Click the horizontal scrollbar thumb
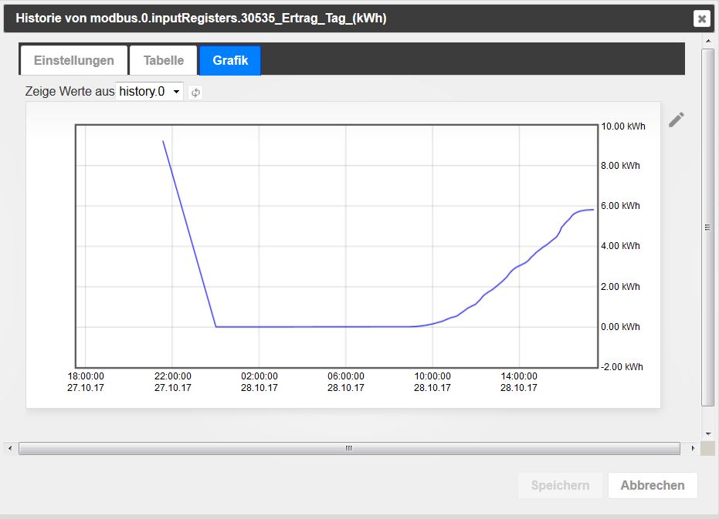The image size is (719, 519). point(349,448)
